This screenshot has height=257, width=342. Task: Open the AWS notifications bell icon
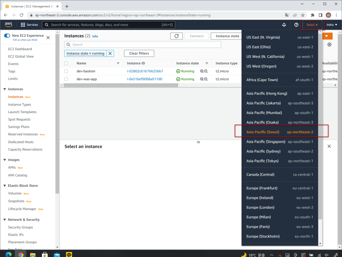tap(284, 25)
